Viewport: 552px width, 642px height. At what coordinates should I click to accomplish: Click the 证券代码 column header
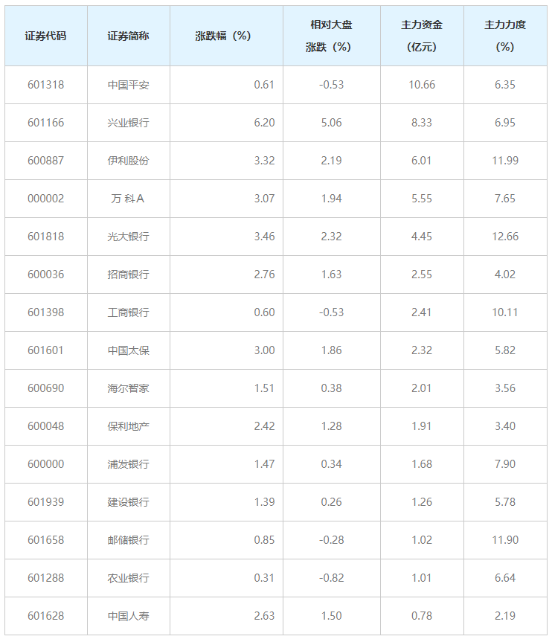[45, 36]
